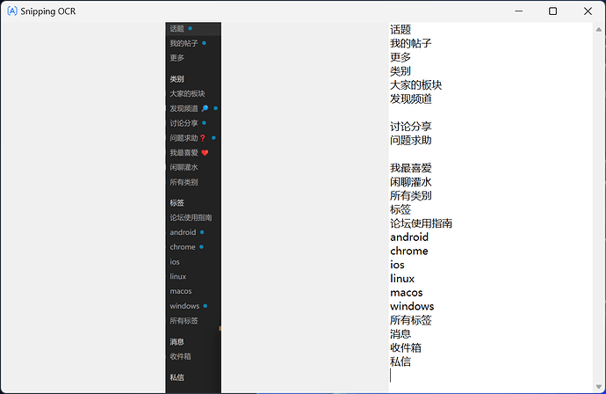Click the magnifier emoji beside 发现频道
The width and height of the screenshot is (606, 394).
[x=205, y=108]
